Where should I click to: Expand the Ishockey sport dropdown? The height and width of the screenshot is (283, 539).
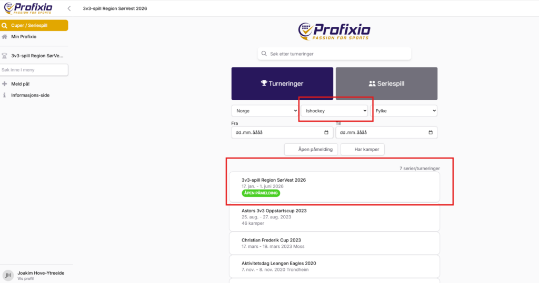tap(334, 111)
